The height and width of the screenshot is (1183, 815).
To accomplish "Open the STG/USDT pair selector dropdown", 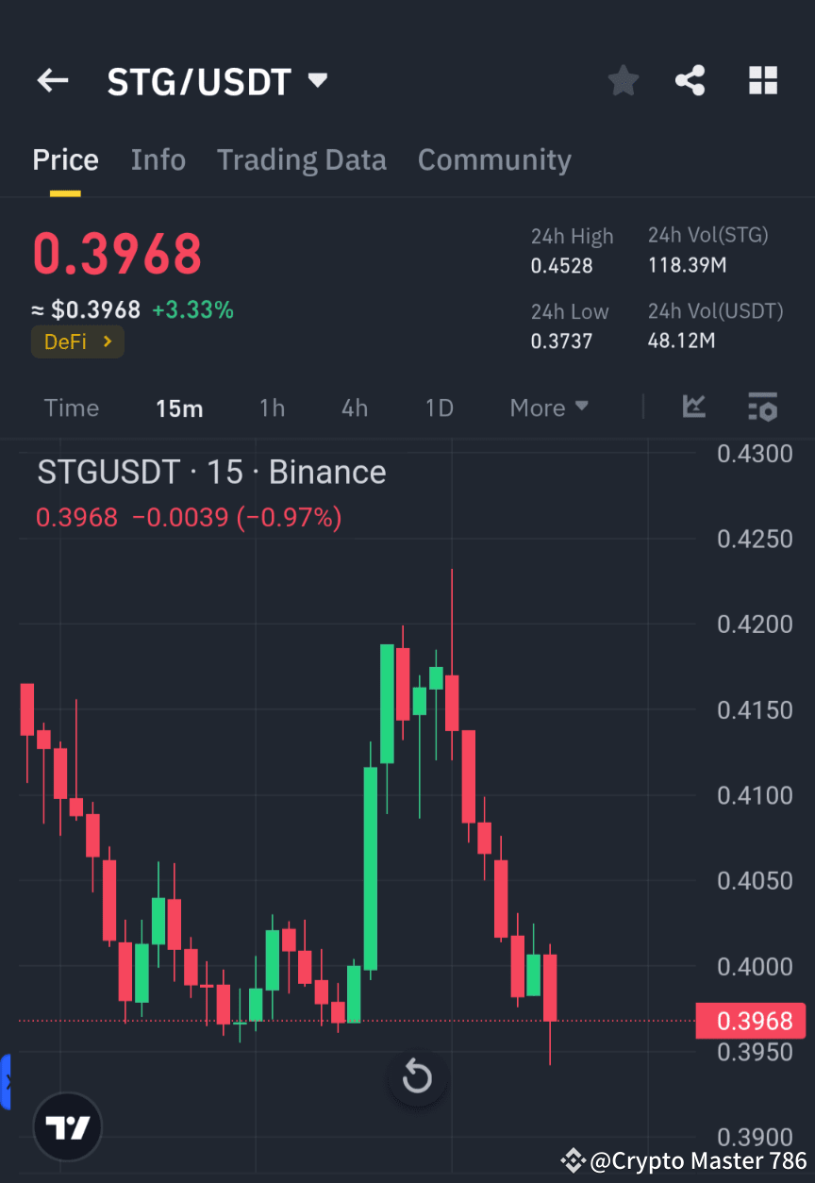I will point(317,80).
